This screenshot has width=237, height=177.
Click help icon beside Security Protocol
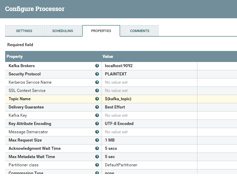[x=97, y=74]
